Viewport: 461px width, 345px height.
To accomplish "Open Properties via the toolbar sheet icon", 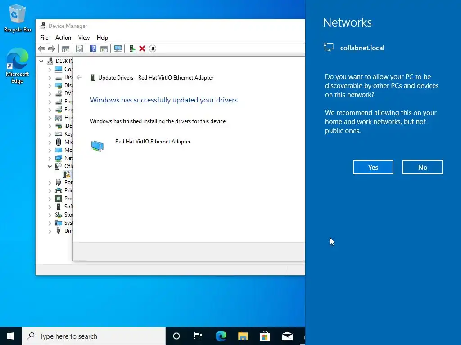I will tap(79, 49).
